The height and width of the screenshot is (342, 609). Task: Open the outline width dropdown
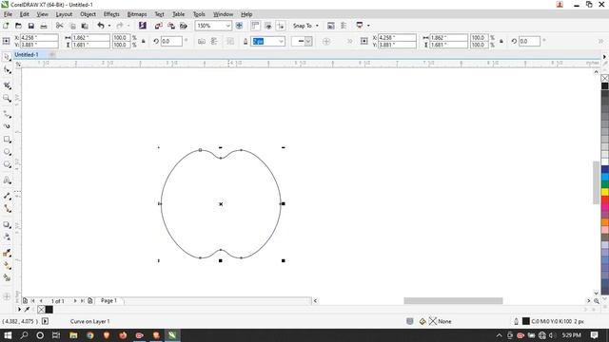281,41
